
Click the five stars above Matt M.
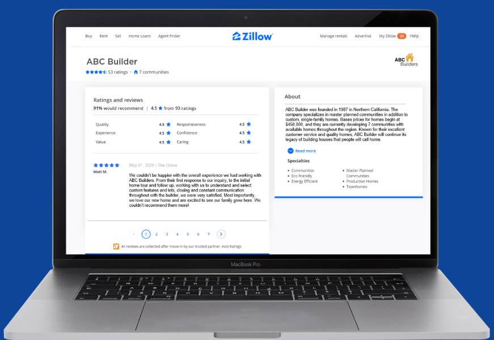(x=107, y=165)
